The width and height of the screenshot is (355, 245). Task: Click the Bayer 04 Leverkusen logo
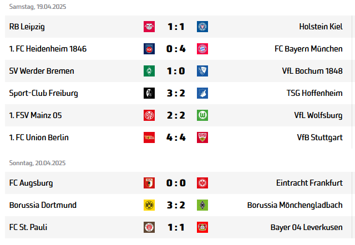point(202,227)
